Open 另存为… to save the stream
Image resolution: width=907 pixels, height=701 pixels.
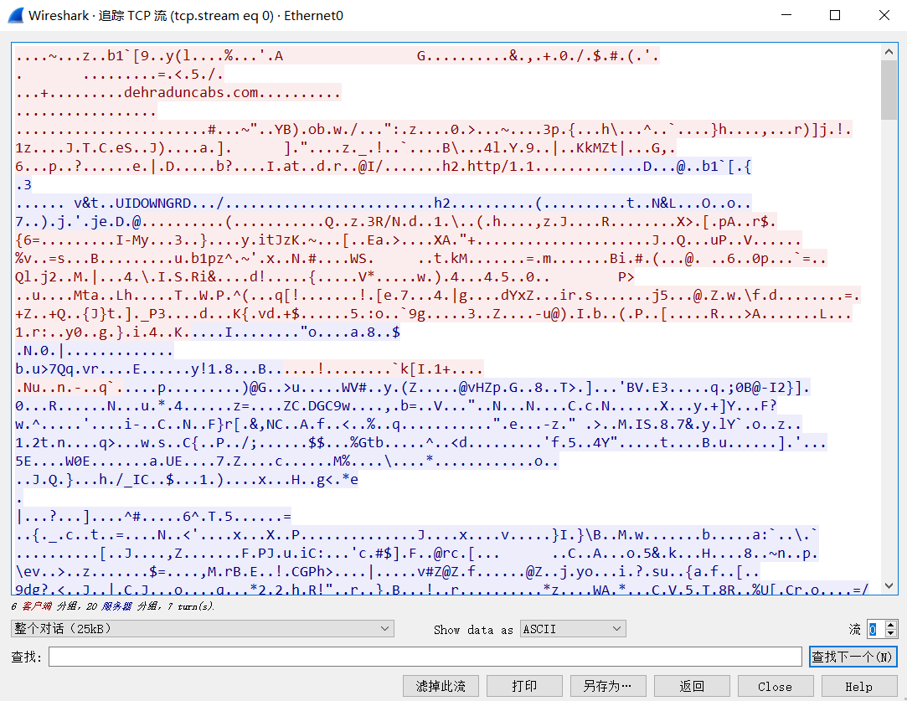pyautogui.click(x=608, y=685)
